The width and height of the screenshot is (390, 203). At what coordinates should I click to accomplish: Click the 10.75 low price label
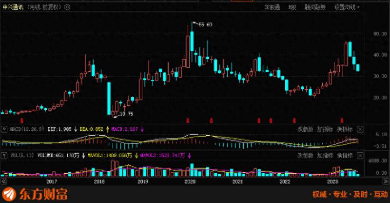click(126, 114)
